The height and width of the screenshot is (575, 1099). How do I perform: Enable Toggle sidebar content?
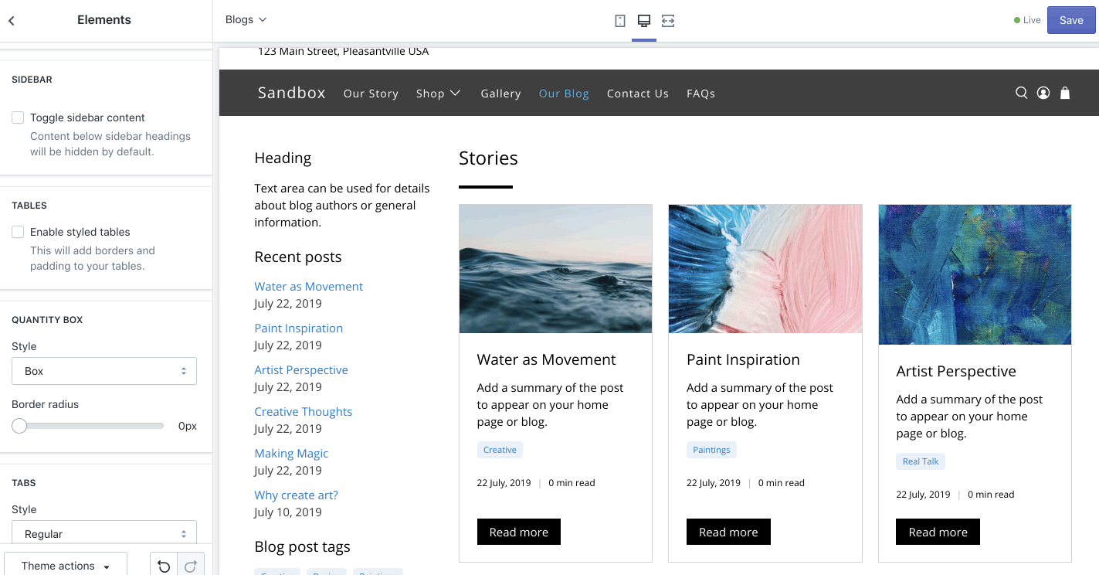[18, 117]
